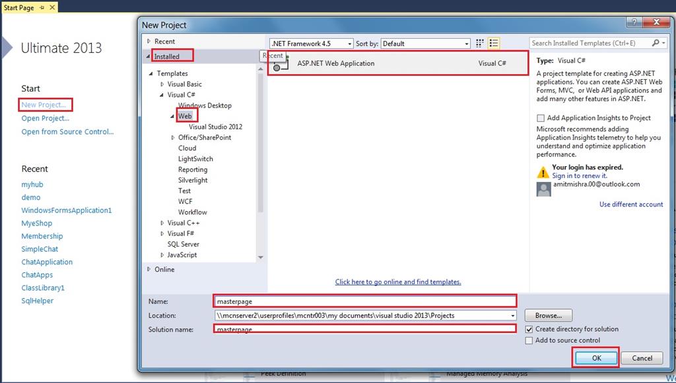Click the dialog help question-mark button
676x383 pixels.
(634, 22)
